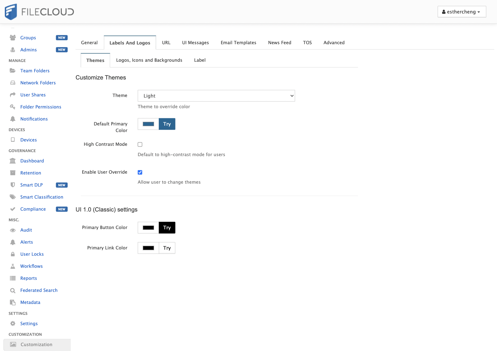
Task: Click the Folder Permissions key icon
Action: coord(13,107)
